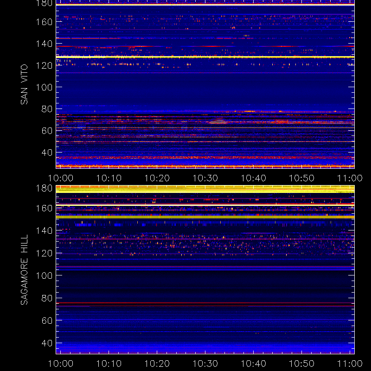371x371 pixels.
Task: Click the 10:10 time label under San Vito plot
Action: [109, 178]
